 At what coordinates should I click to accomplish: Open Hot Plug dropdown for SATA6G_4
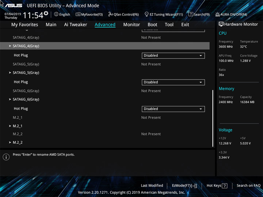click(x=173, y=55)
